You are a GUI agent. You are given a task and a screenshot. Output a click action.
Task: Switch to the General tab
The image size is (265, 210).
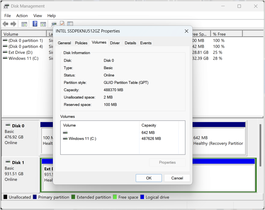[x=64, y=43]
